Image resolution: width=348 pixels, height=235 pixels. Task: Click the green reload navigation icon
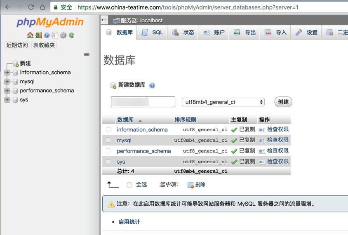click(71, 35)
